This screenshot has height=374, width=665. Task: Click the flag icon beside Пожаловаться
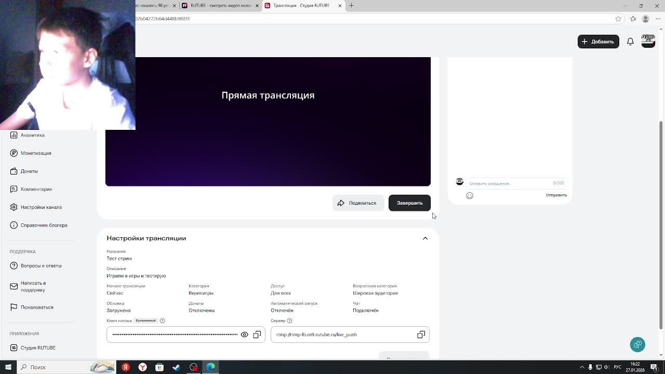tap(14, 307)
